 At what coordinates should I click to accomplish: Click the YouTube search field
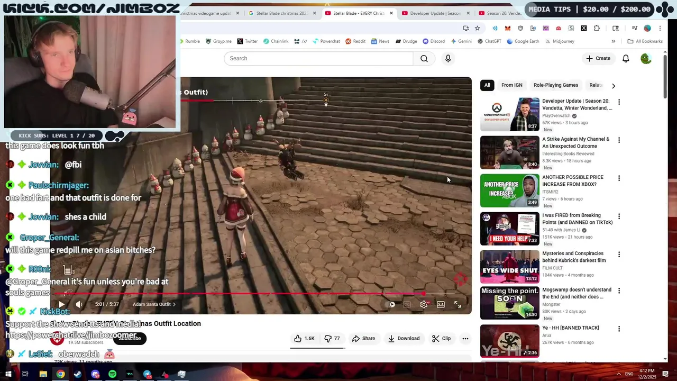point(318,58)
